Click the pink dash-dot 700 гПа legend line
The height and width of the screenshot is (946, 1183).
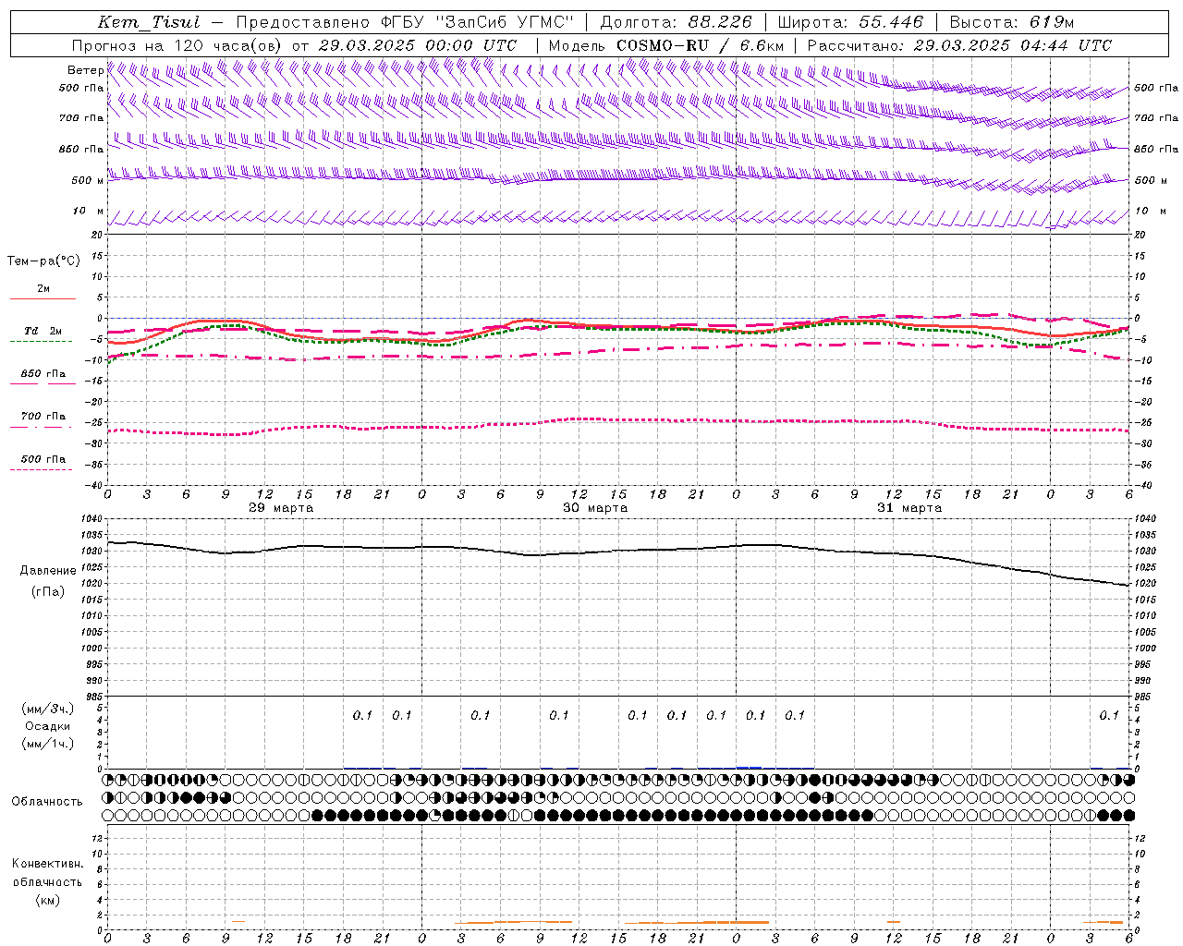(x=41, y=427)
